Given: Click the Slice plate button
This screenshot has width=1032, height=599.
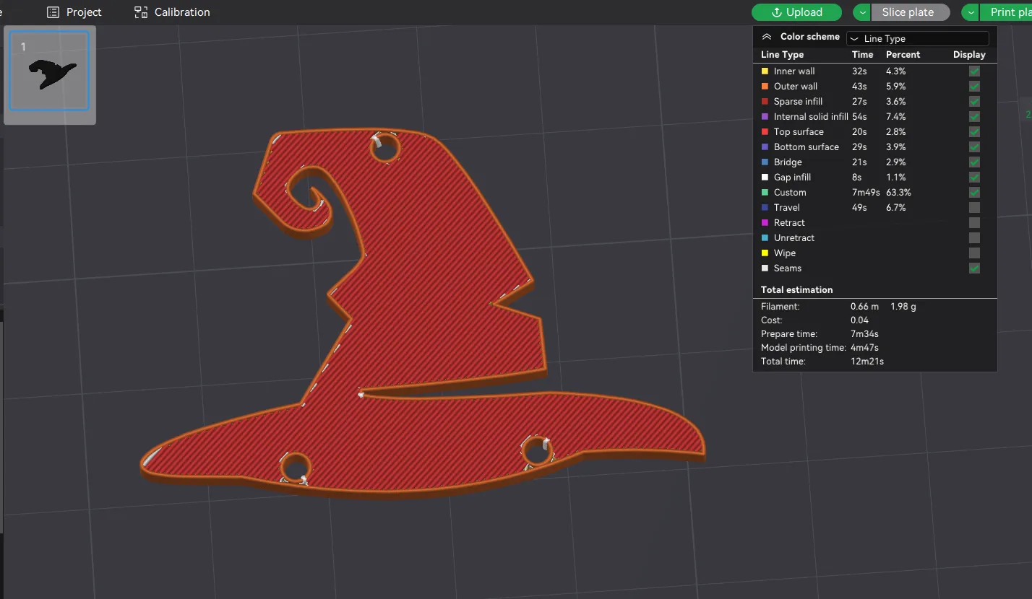Looking at the screenshot, I should [x=910, y=12].
